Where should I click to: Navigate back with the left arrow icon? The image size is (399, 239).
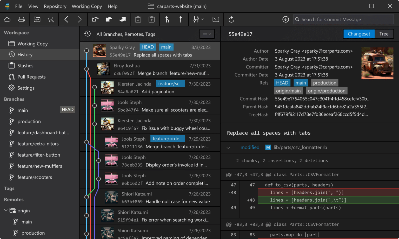pyautogui.click(x=66, y=19)
